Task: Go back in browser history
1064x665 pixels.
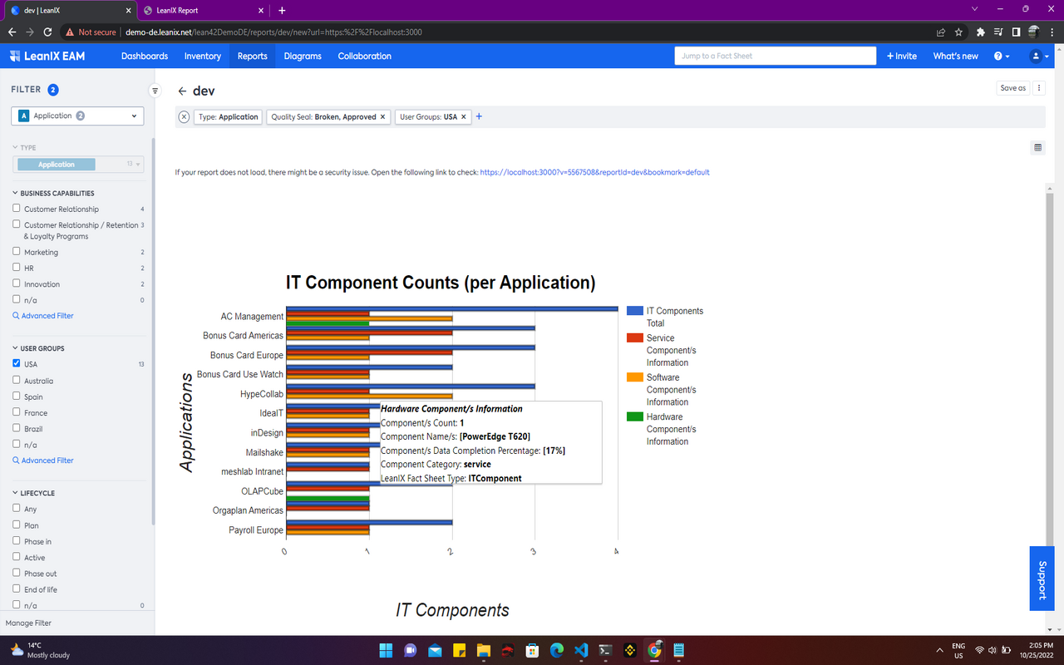Action: click(12, 32)
